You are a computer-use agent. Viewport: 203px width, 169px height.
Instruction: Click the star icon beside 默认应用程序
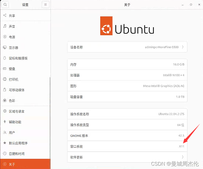(5, 143)
